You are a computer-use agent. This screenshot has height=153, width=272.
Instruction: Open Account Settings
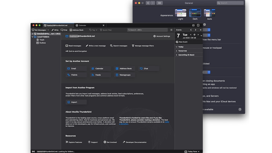click(162, 36)
